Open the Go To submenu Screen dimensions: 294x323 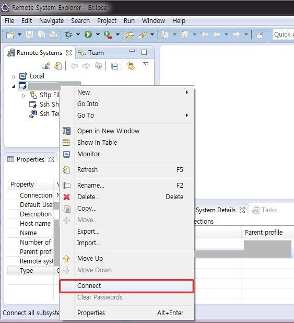pos(126,116)
